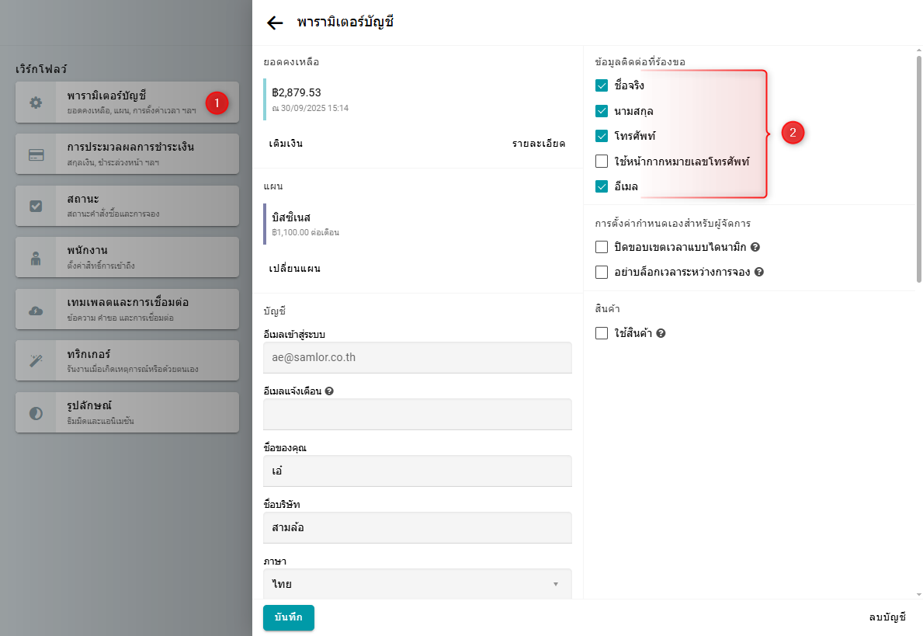The height and width of the screenshot is (636, 923).
Task: Click the เปลี่ยนแผน change plan button
Action: 294,269
